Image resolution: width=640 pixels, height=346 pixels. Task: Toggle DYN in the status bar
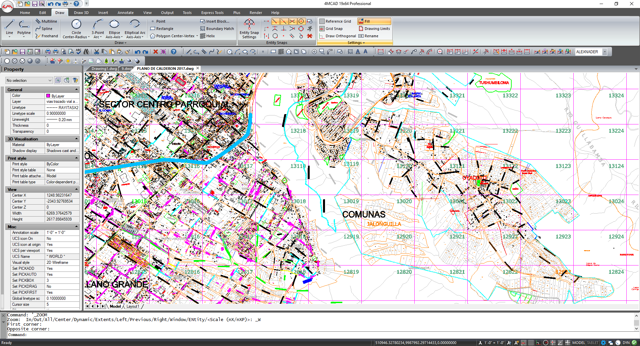coord(626,343)
